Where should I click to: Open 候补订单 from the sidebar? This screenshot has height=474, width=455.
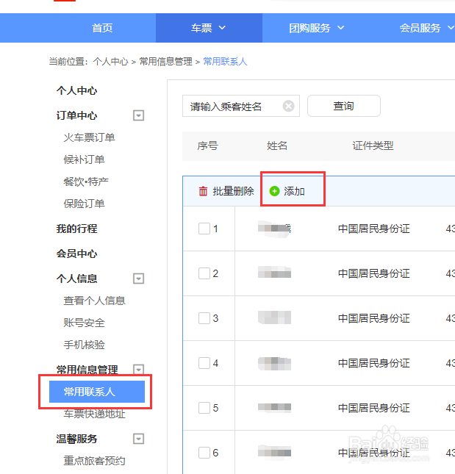84,159
